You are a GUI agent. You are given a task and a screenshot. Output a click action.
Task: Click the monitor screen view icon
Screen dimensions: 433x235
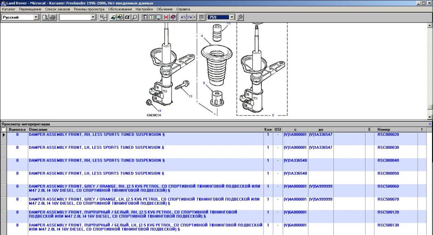pyautogui.click(x=159, y=17)
